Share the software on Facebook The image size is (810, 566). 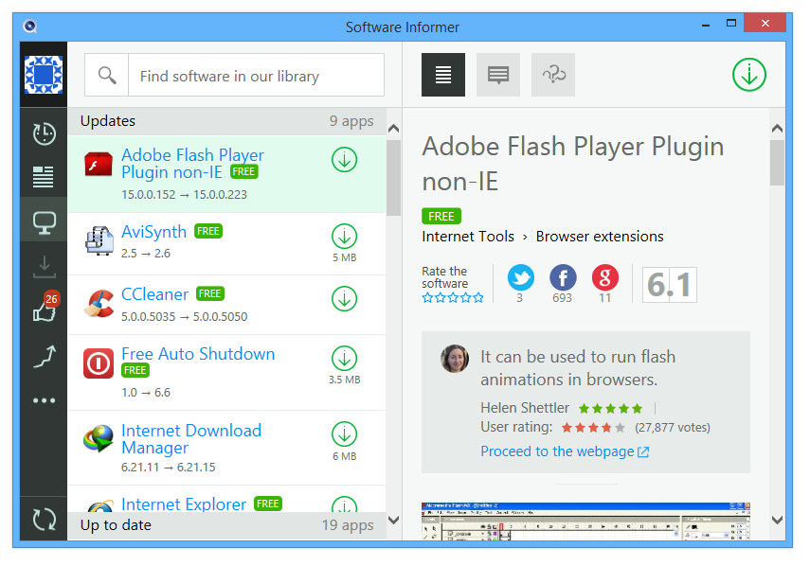click(x=563, y=278)
